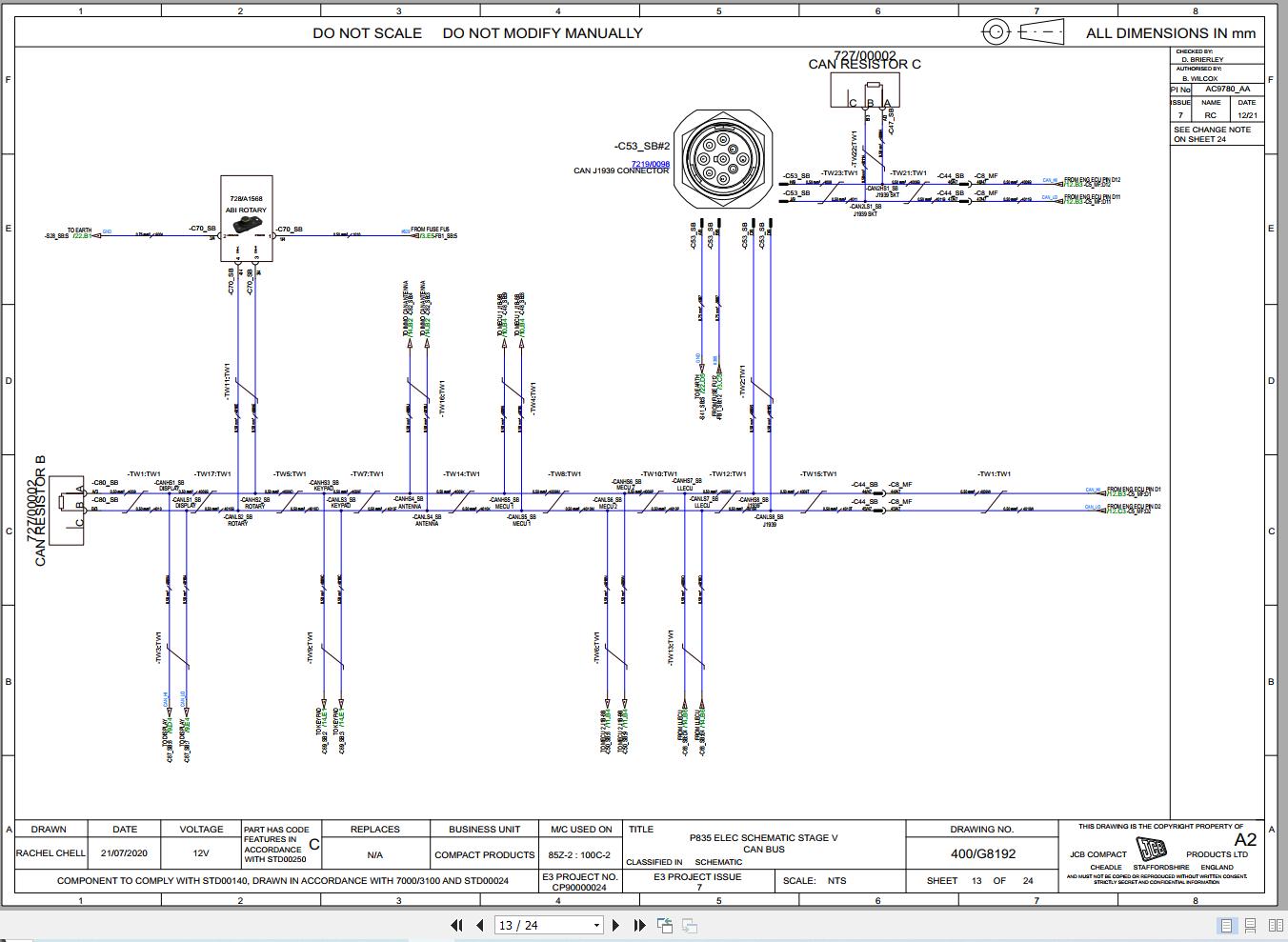Select 'ALL DIMENSIONS IN mm' text

[x=1171, y=33]
